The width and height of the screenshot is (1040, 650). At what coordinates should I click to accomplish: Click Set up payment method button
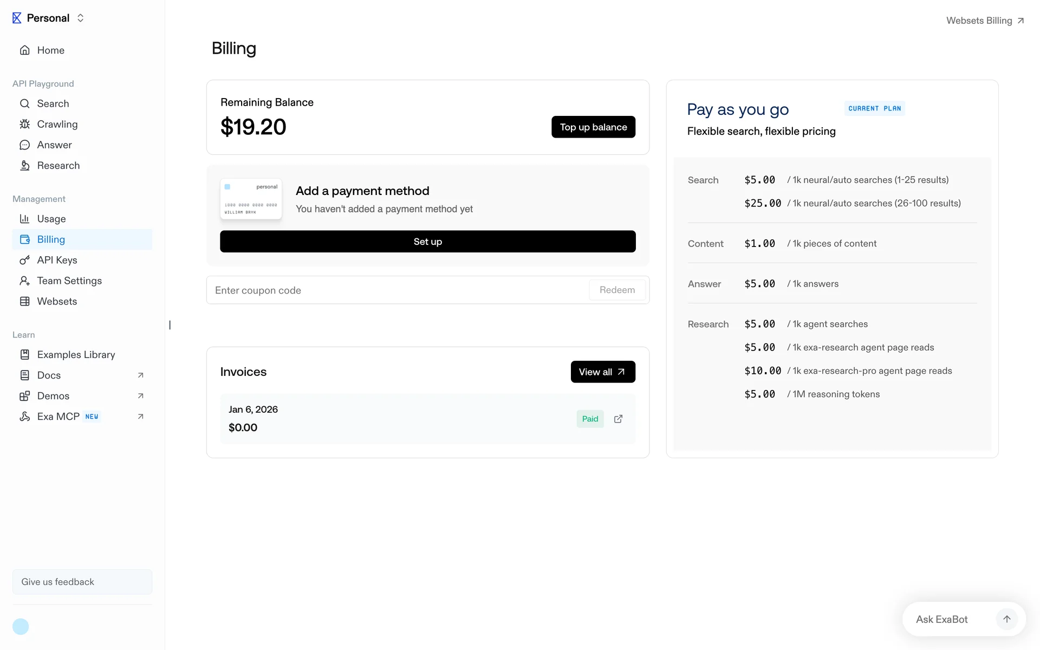click(x=427, y=242)
